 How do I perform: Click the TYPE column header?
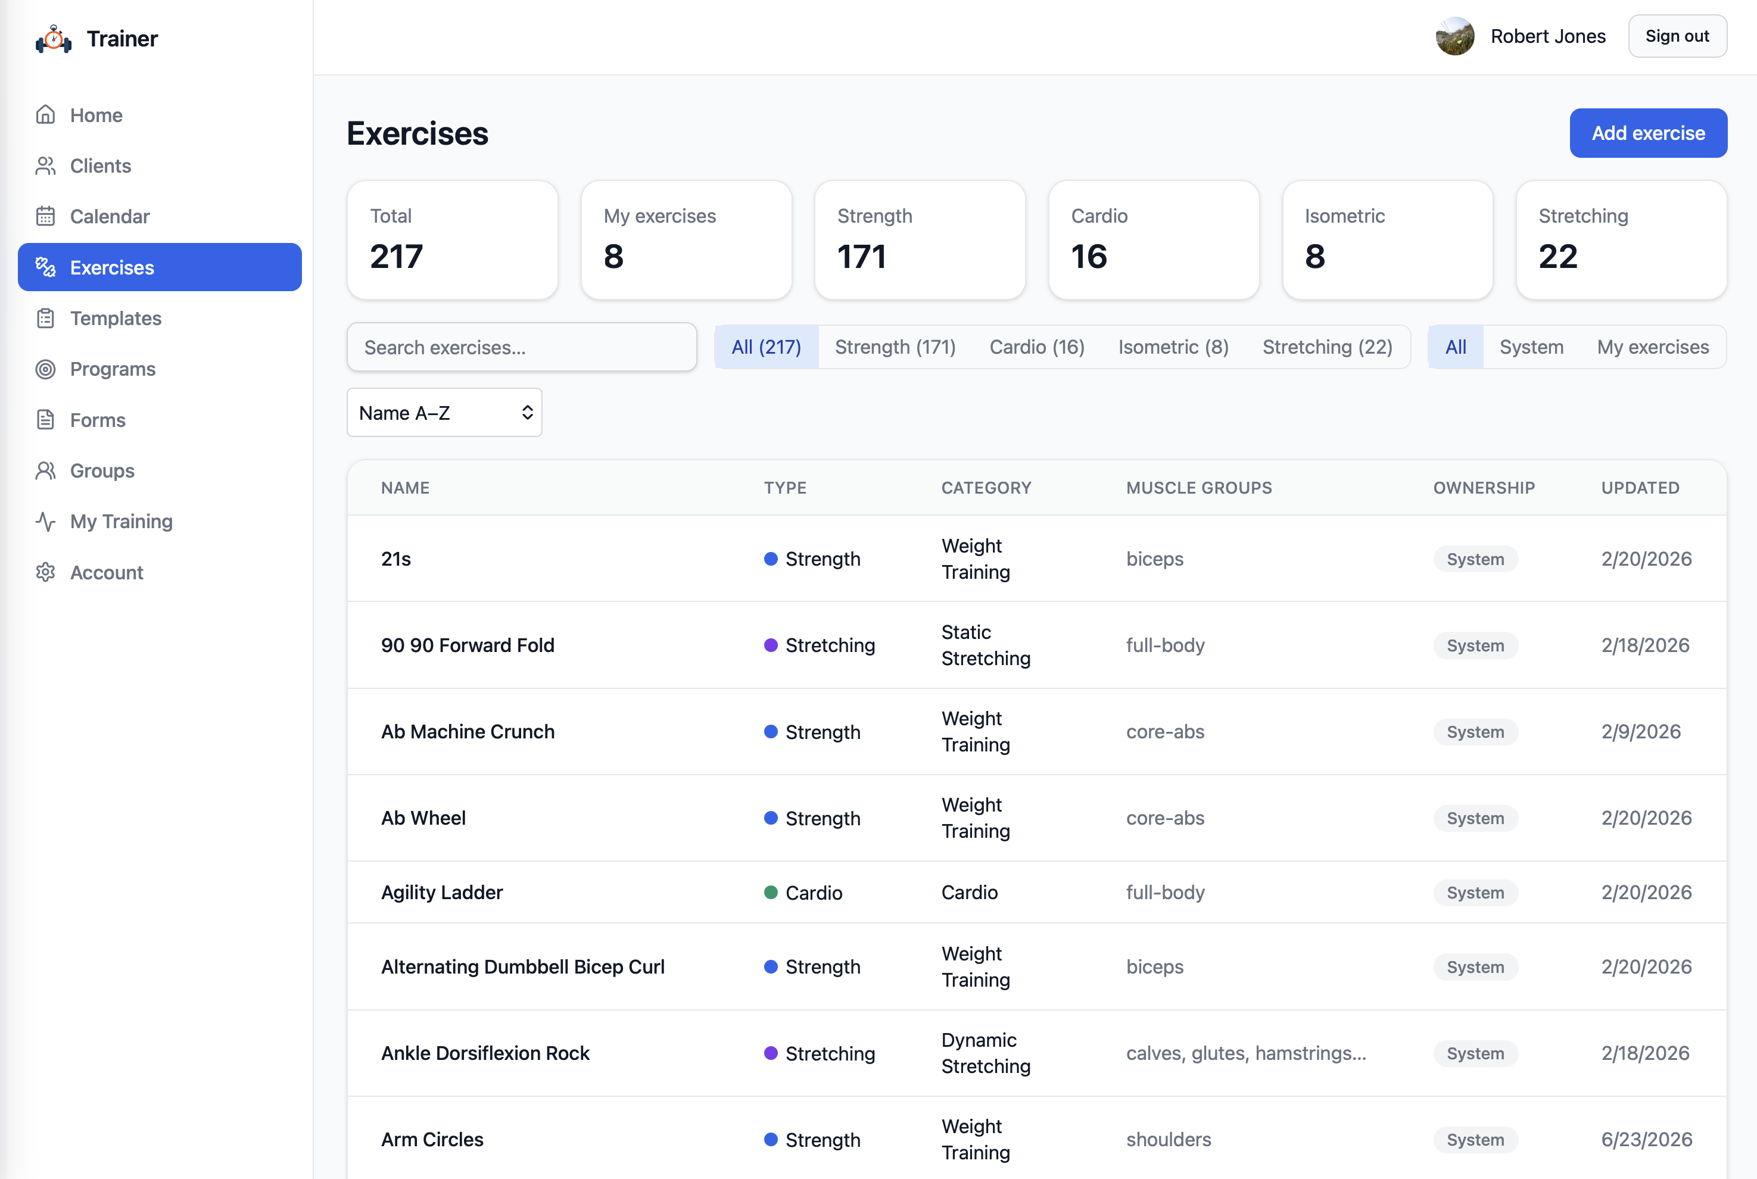point(785,488)
